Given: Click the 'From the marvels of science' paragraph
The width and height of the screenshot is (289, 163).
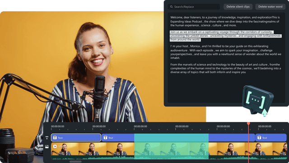Looking at the screenshot, I should (225, 68).
